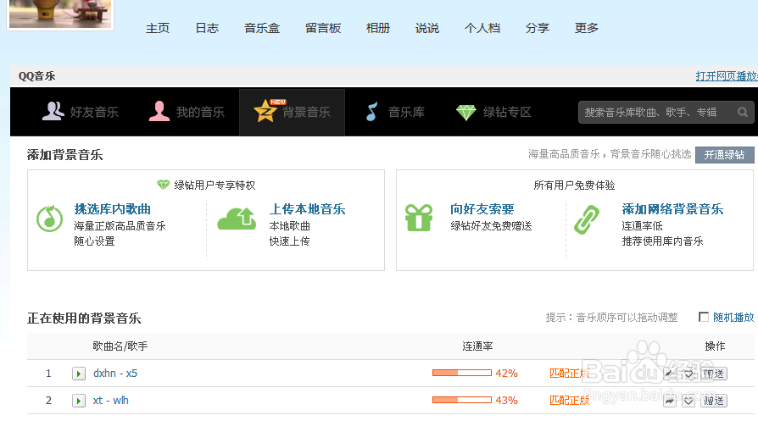Open 音乐盒 in top navigation
The image size is (758, 421).
click(x=262, y=29)
